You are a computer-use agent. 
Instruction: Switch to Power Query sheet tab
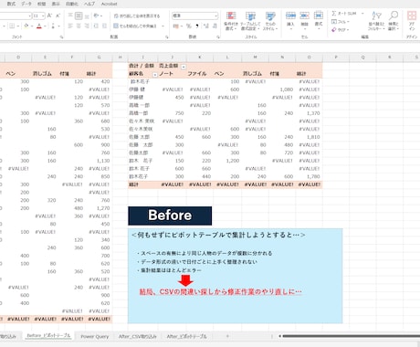coord(95,336)
